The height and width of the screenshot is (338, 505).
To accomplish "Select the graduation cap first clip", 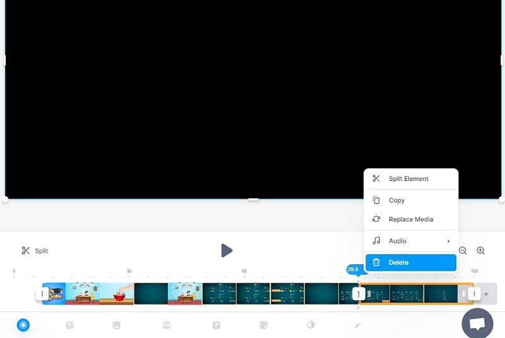I will pos(54,294).
